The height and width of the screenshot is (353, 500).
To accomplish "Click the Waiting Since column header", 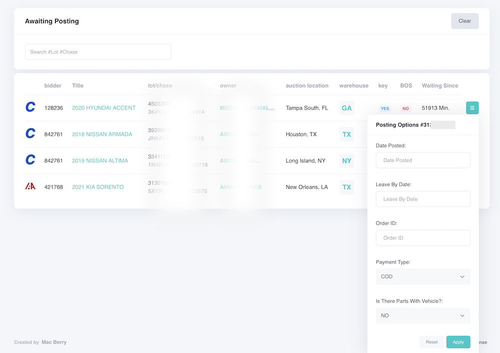I will 439,86.
